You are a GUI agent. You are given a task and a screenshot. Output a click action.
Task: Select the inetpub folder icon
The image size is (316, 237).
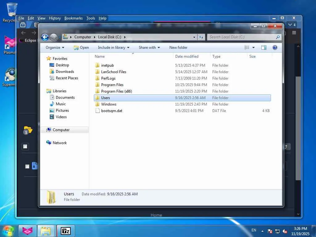(x=97, y=65)
